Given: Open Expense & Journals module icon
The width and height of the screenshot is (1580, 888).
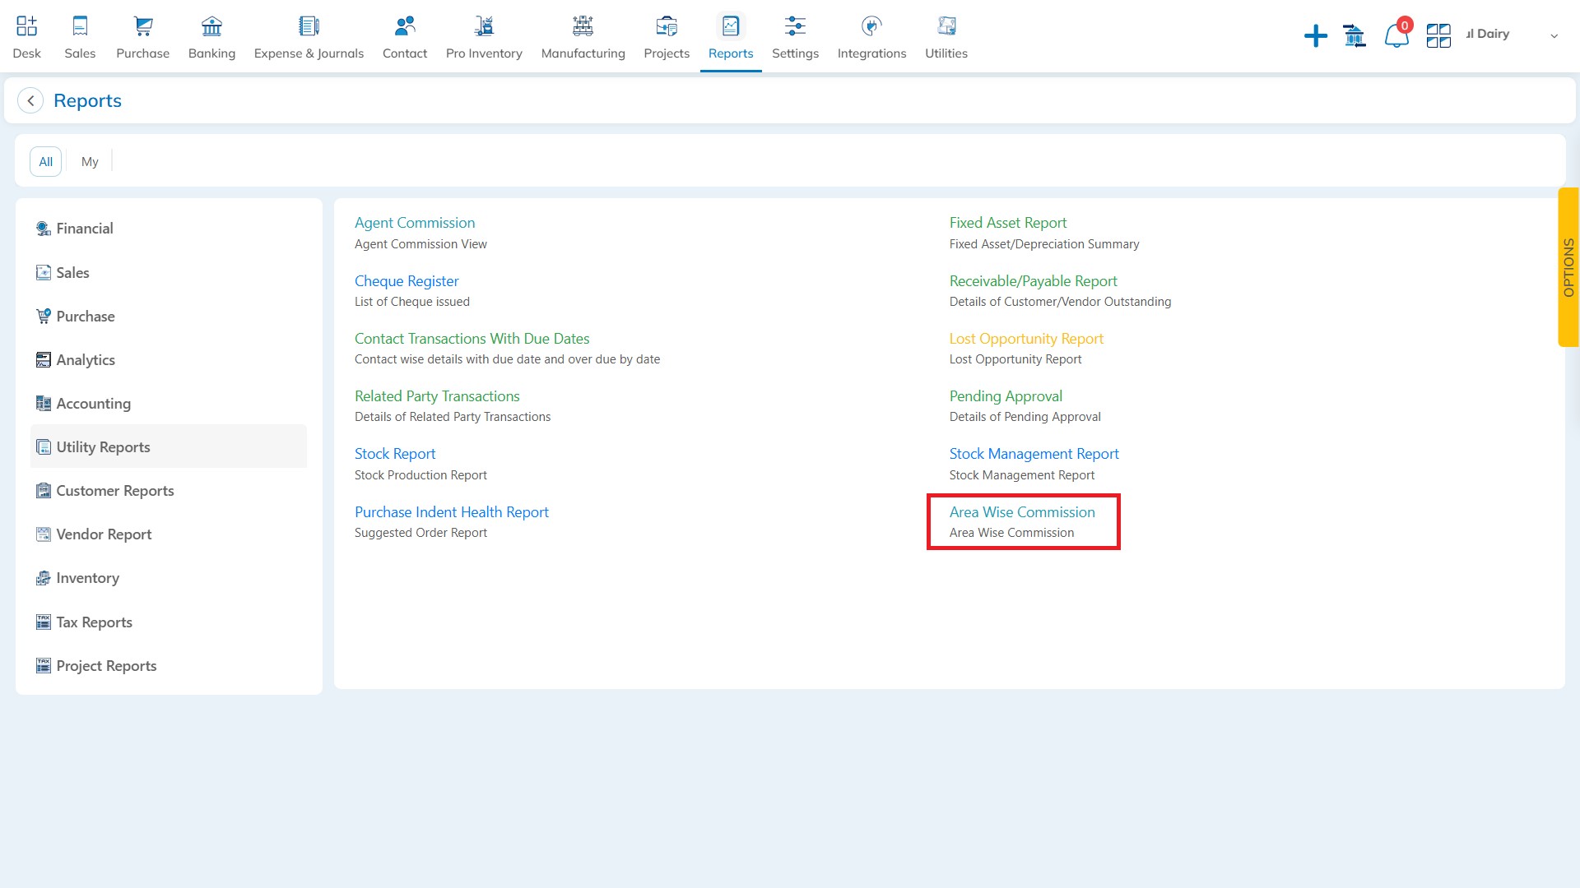Looking at the screenshot, I should [x=309, y=26].
